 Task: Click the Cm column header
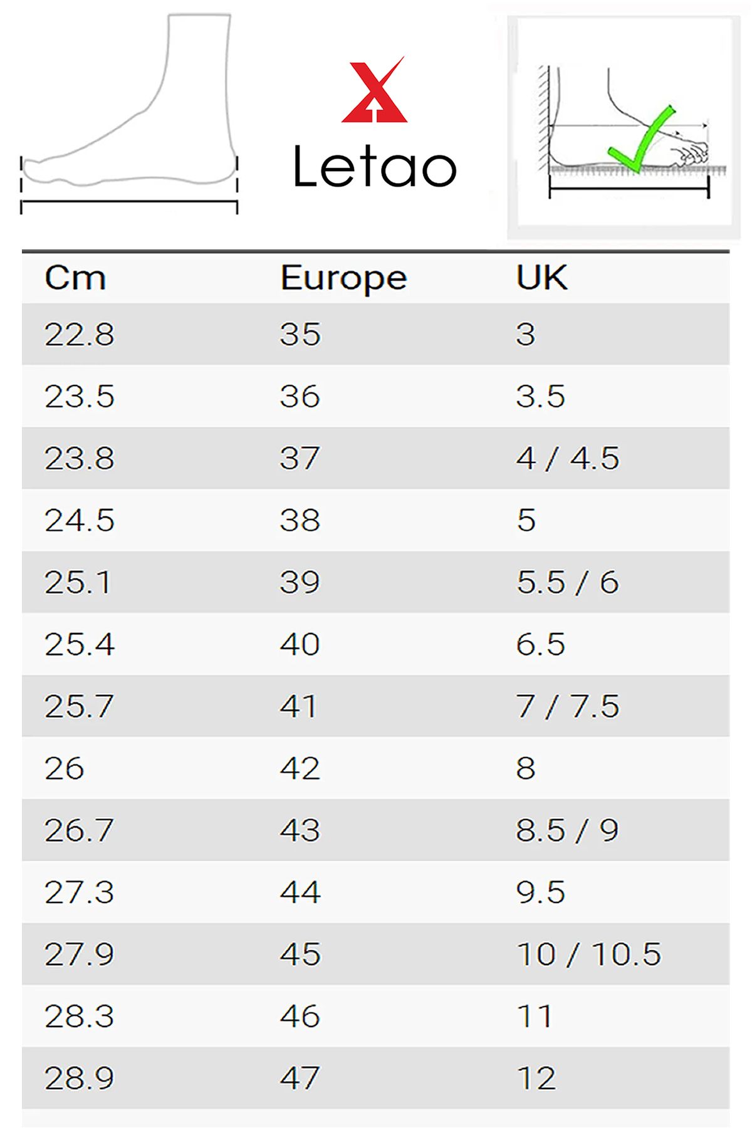pyautogui.click(x=75, y=278)
